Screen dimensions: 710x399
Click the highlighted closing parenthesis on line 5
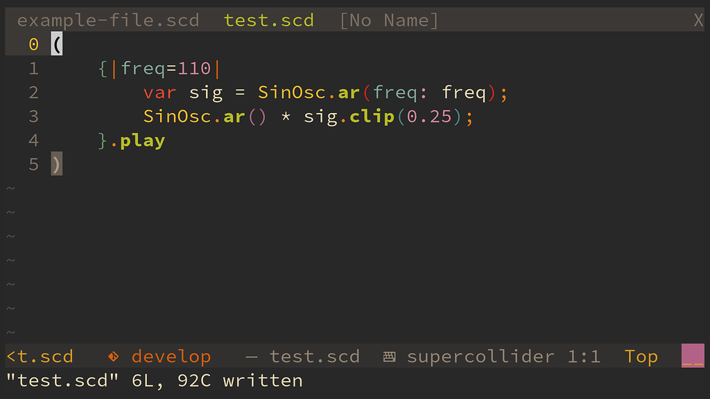pyautogui.click(x=55, y=164)
